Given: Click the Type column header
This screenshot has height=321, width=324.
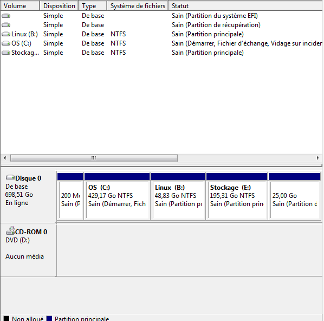Looking at the screenshot, I should click(93, 6).
